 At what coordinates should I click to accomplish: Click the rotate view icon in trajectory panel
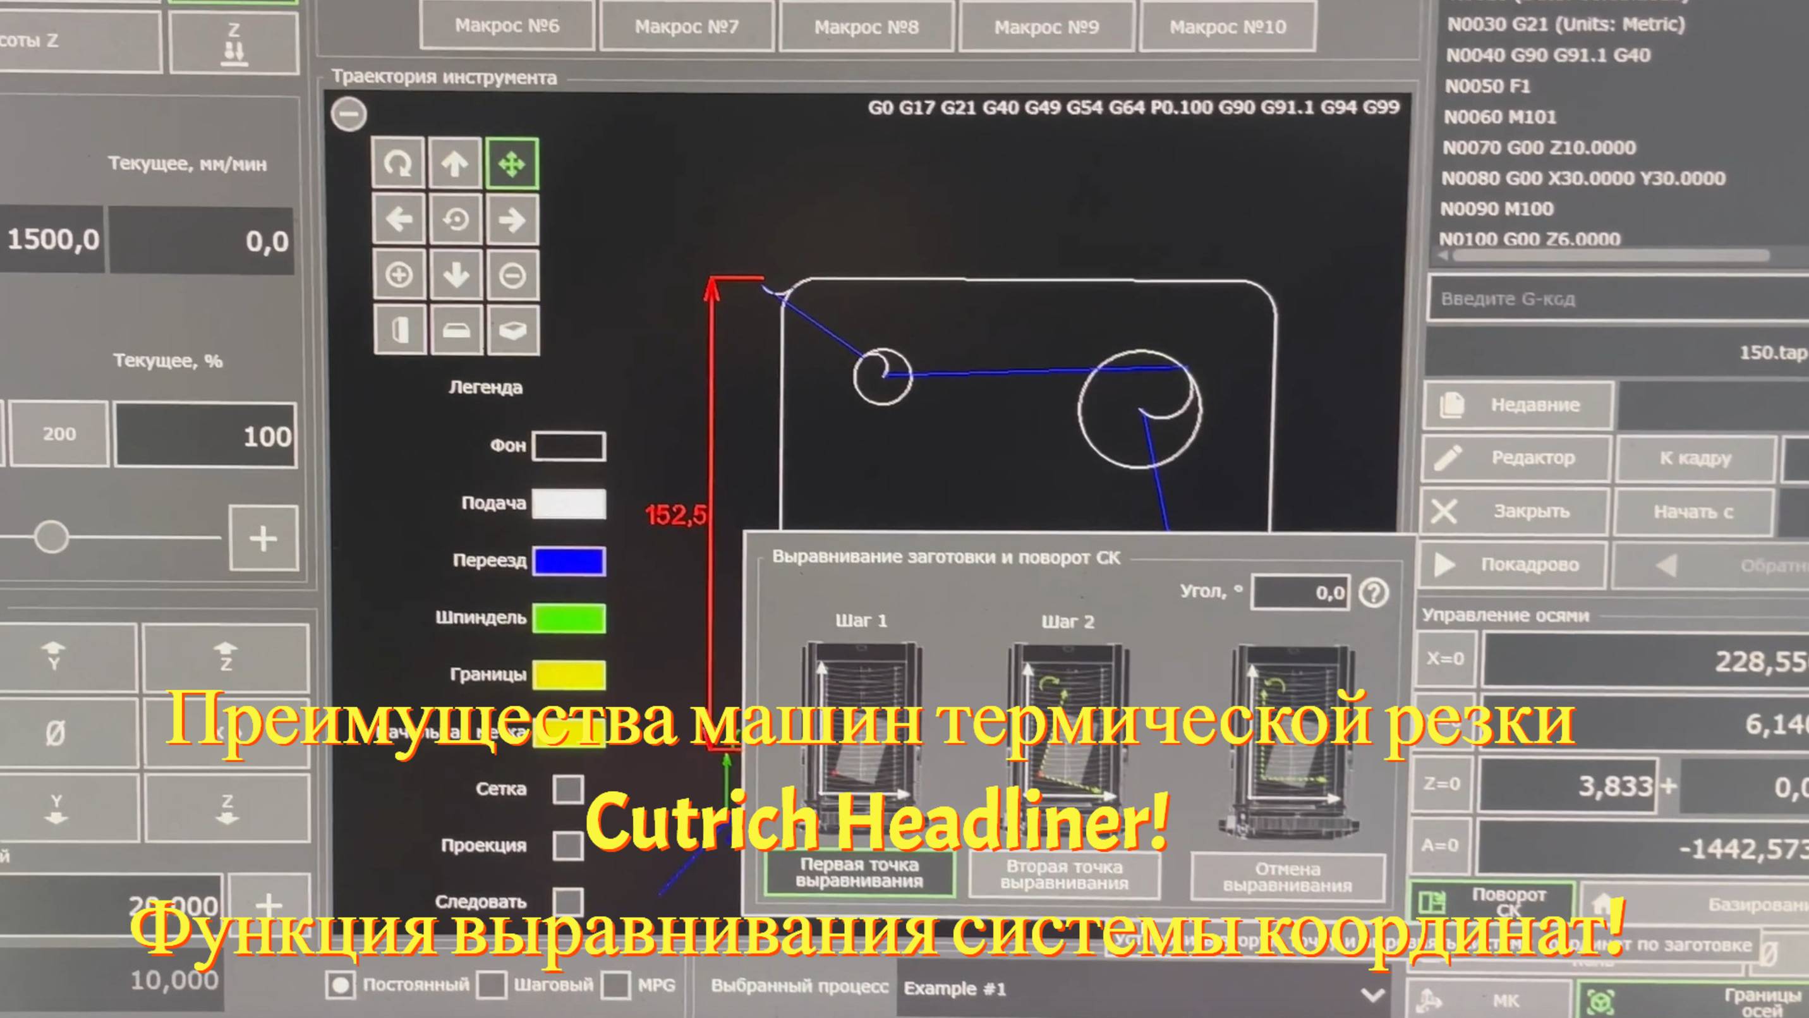(397, 164)
